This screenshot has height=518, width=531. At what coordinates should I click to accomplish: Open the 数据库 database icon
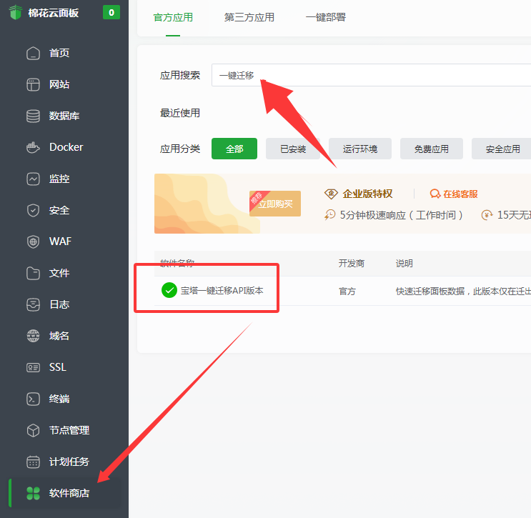(33, 116)
